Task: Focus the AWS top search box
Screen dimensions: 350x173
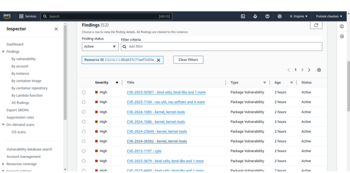Action: click(106, 16)
